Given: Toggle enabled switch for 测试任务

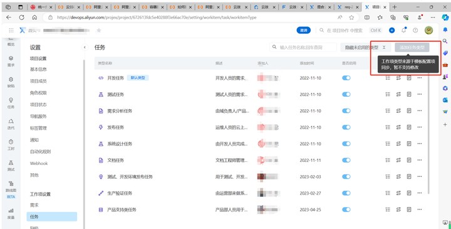Looking at the screenshot, I should (x=346, y=95).
